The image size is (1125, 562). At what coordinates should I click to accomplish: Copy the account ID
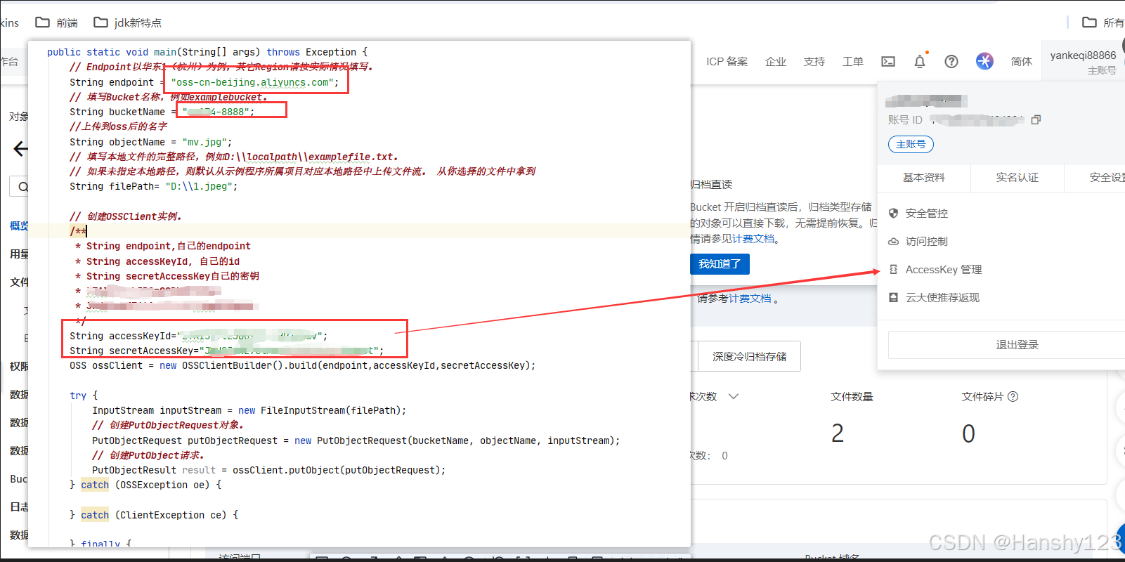click(x=1036, y=120)
